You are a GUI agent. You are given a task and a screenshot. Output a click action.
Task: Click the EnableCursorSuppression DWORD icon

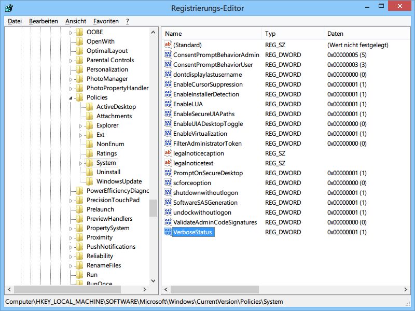click(x=168, y=84)
